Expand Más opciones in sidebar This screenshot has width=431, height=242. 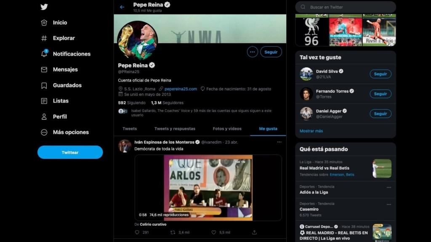tap(44, 132)
